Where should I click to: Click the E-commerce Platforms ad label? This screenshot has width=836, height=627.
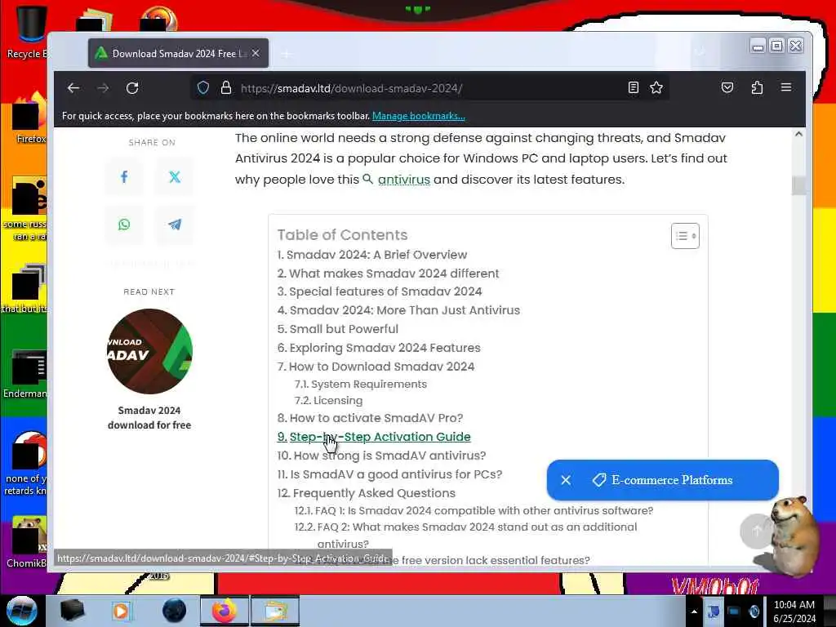click(x=672, y=480)
